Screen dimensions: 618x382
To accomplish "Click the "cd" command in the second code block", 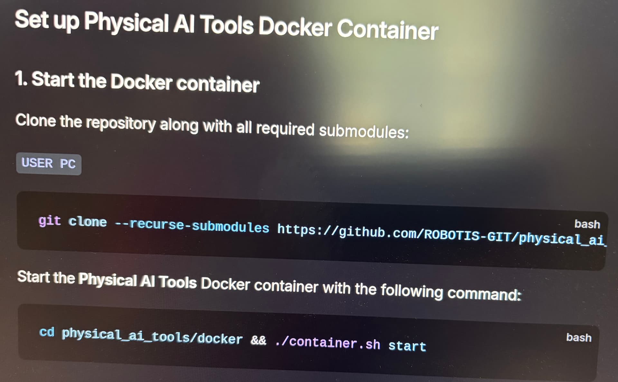I will tap(47, 332).
